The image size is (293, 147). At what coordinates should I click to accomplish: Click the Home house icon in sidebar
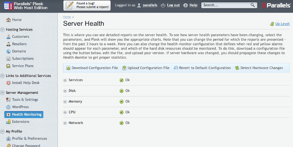[8, 20]
